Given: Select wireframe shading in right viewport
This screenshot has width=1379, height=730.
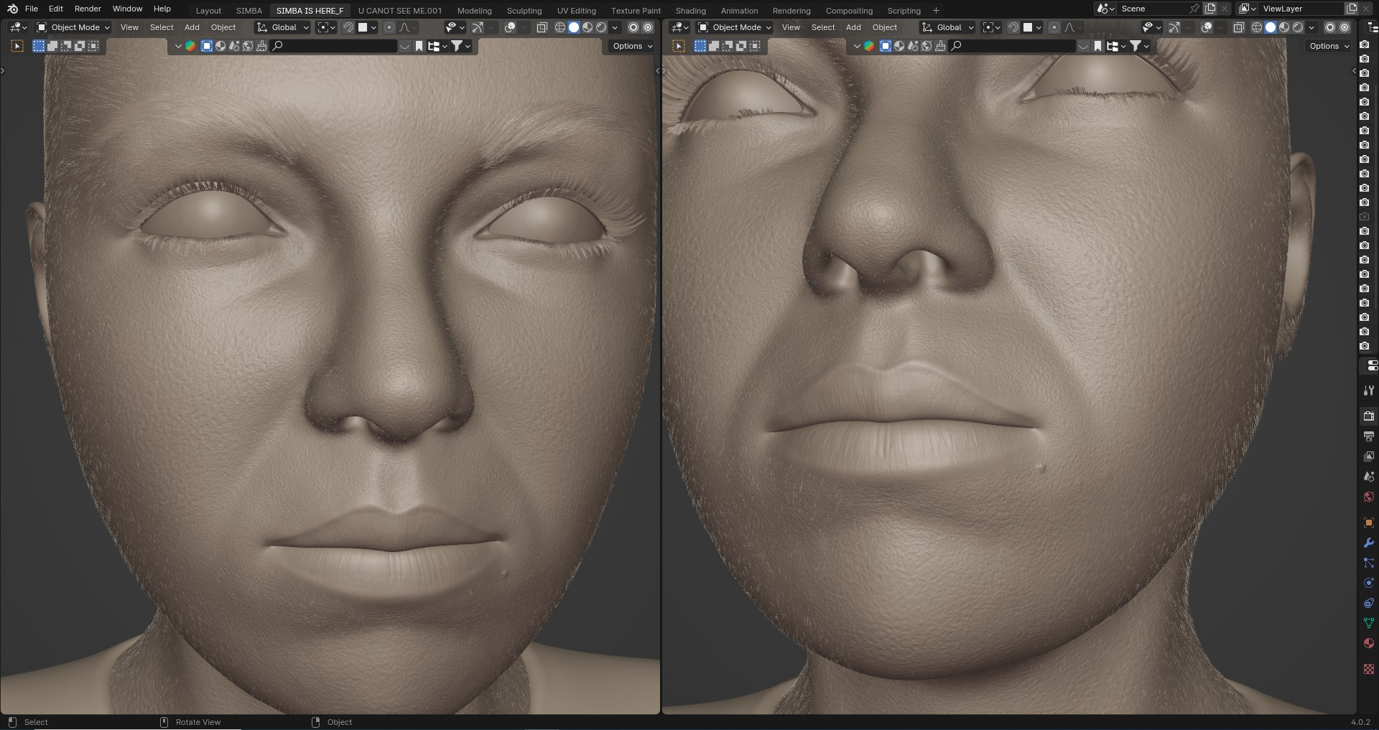Looking at the screenshot, I should pos(1257,27).
